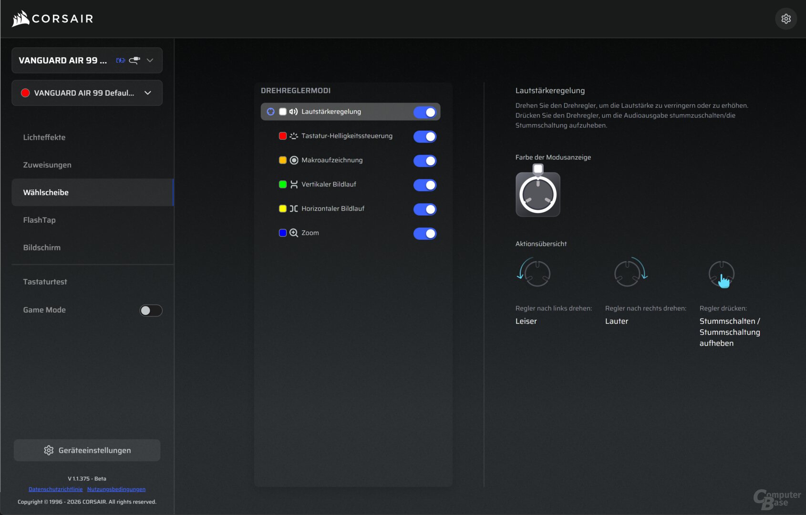Select the Makroaufzeichnung record icon

point(293,161)
